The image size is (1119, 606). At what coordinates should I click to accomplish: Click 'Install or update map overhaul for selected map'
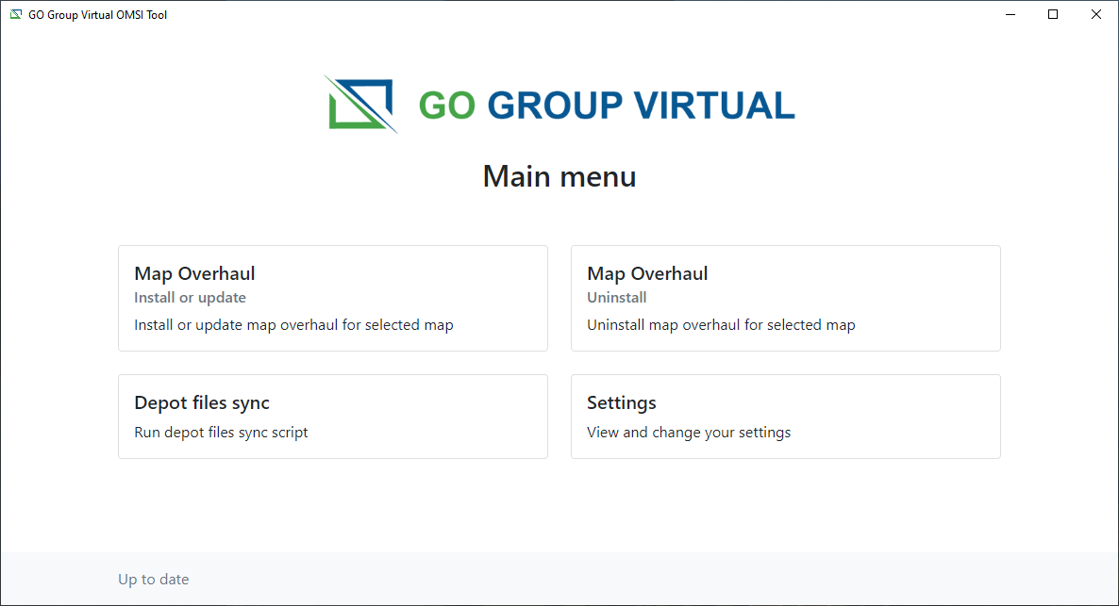tap(293, 325)
